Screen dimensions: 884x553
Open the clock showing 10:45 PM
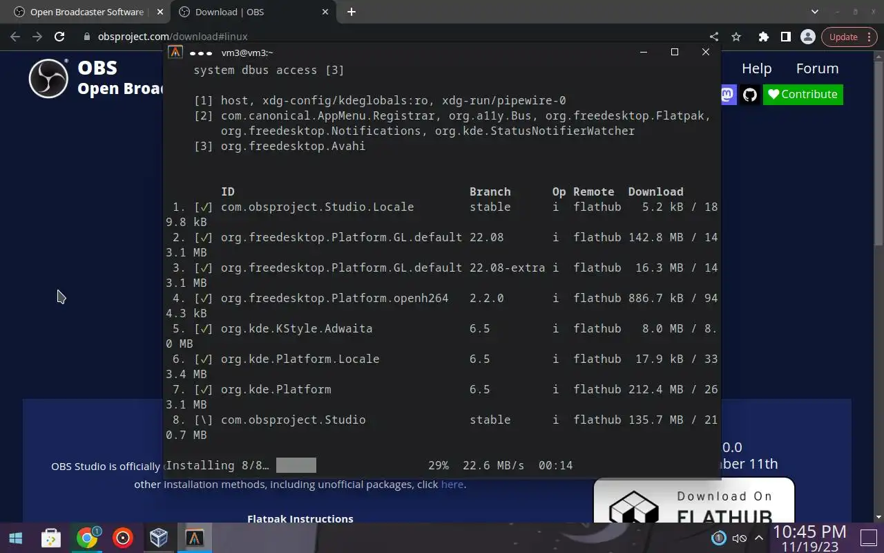tap(810, 538)
